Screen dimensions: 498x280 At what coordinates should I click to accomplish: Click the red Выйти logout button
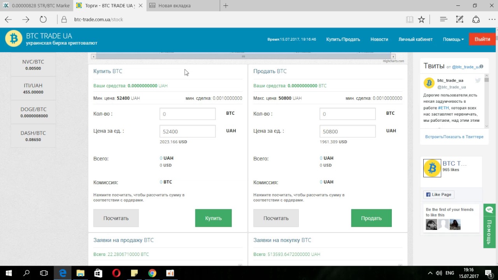click(x=482, y=39)
